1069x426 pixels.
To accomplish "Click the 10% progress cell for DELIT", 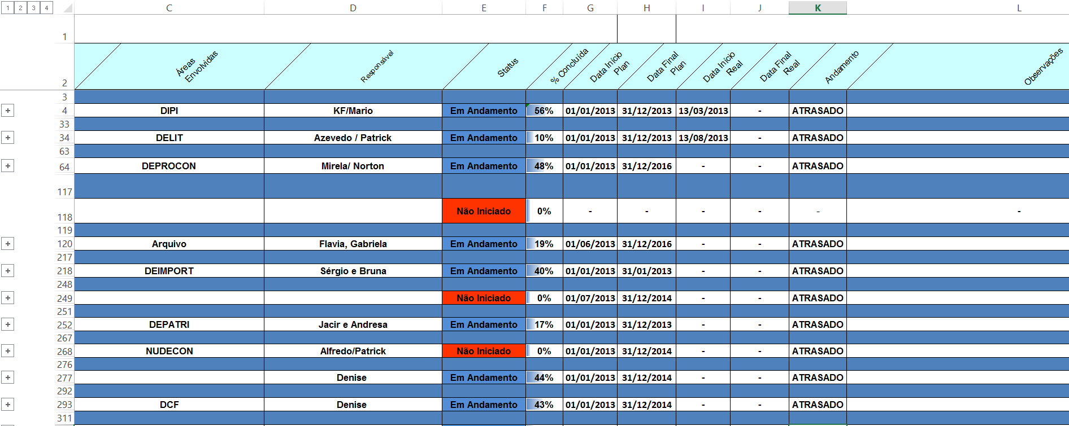I will [544, 138].
